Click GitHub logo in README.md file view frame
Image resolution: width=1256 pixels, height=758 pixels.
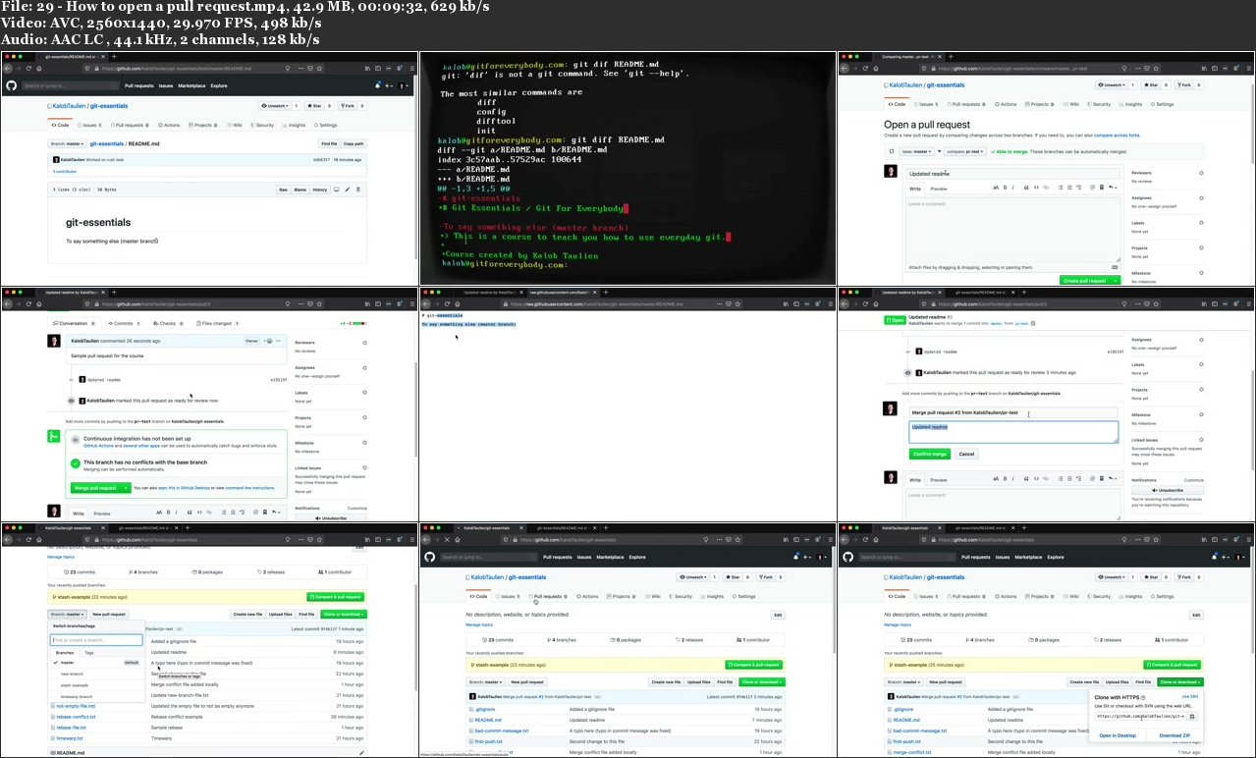coord(12,85)
